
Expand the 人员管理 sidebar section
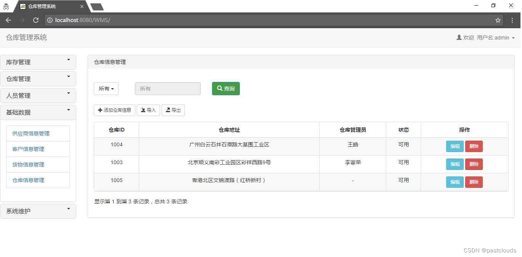tap(38, 95)
